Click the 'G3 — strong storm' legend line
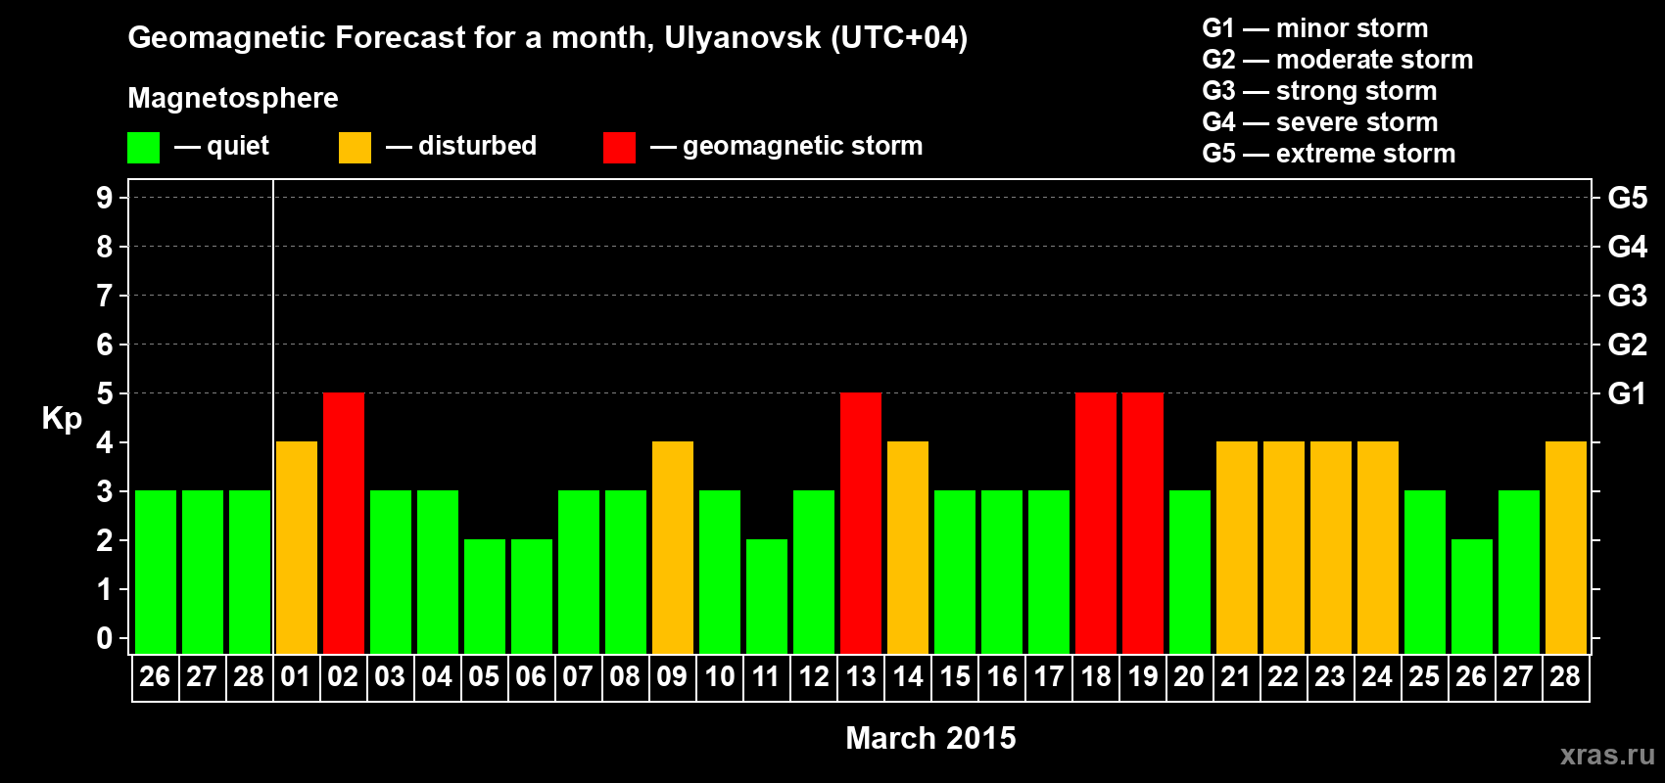 1319,91
